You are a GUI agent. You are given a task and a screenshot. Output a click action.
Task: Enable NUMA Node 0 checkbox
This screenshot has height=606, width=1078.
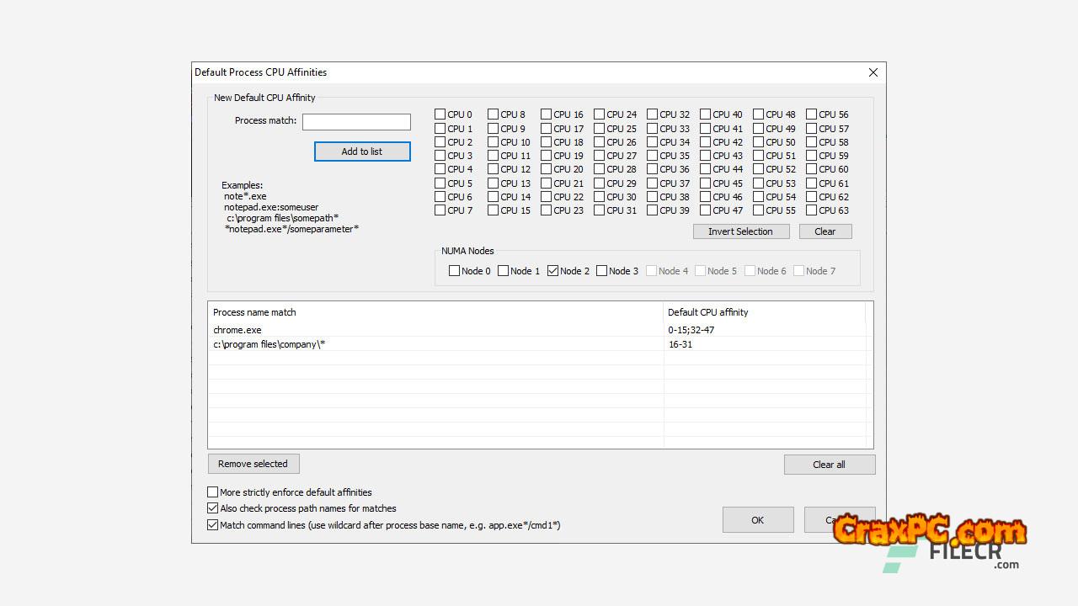tap(455, 271)
